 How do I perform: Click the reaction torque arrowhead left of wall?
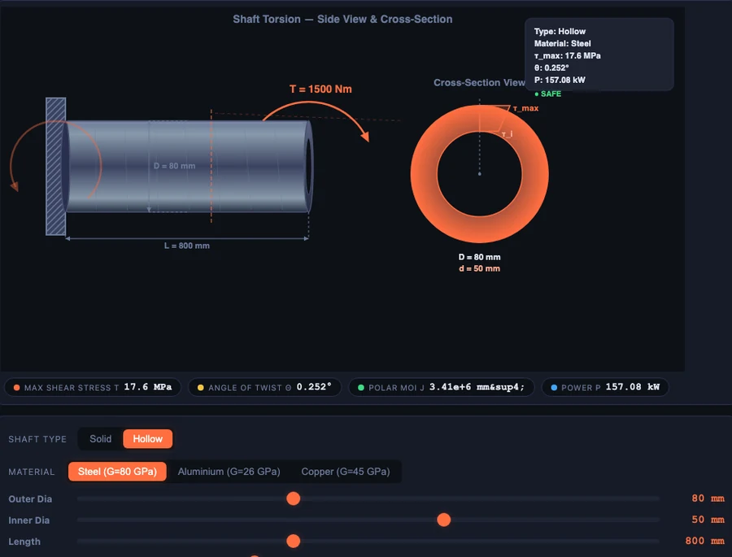click(x=15, y=186)
